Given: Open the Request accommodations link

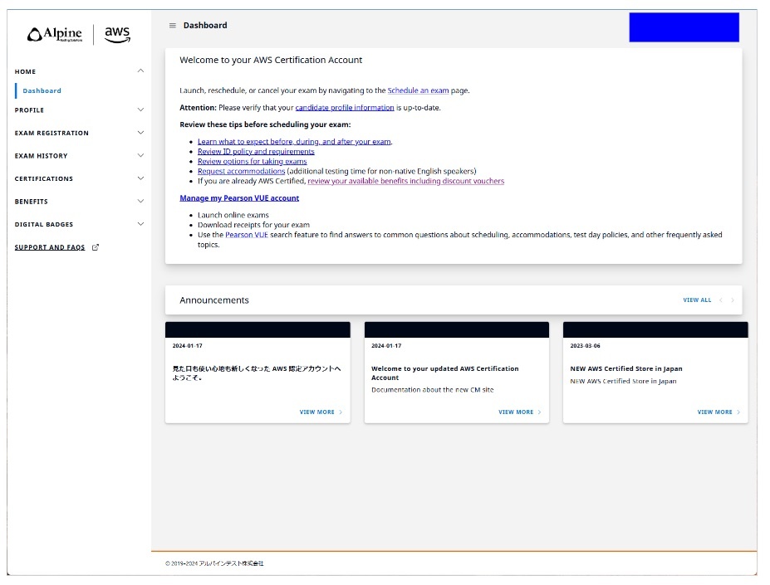Looking at the screenshot, I should click(x=241, y=171).
